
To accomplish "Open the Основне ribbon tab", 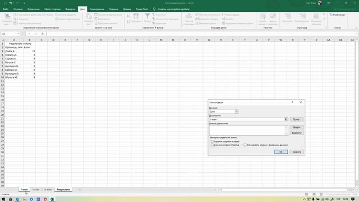I will (x=18, y=9).
